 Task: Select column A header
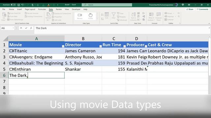[37, 39]
